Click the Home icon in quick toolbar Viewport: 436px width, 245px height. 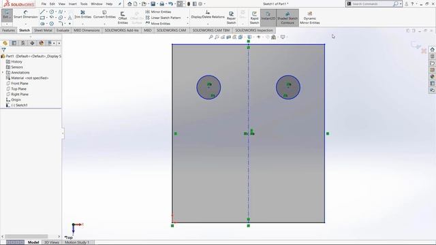coord(129,4)
